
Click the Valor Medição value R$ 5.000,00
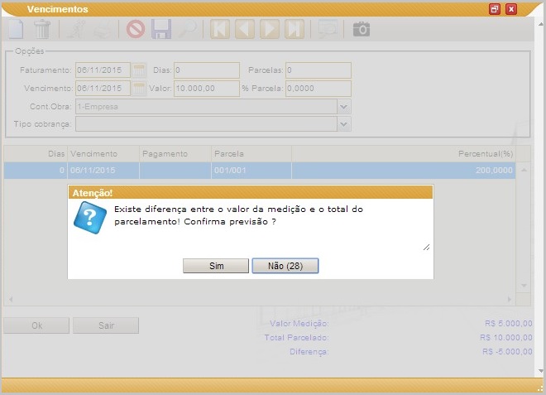509,324
